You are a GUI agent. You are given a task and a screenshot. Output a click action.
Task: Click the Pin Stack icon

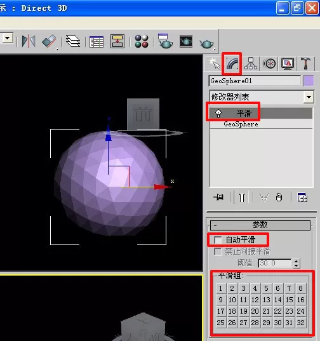click(x=218, y=197)
